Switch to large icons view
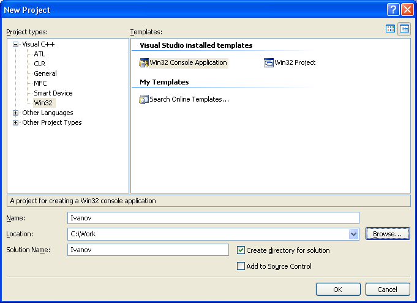 point(390,29)
